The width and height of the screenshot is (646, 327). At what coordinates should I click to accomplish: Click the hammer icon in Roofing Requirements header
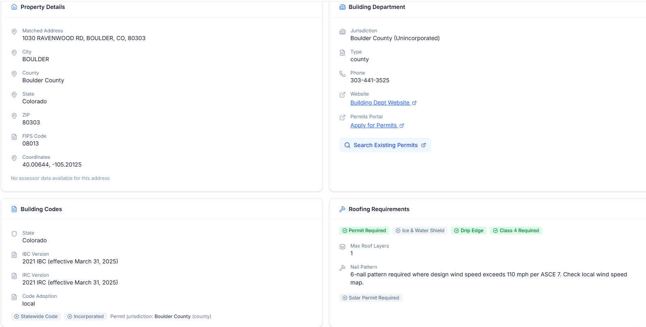pos(342,209)
